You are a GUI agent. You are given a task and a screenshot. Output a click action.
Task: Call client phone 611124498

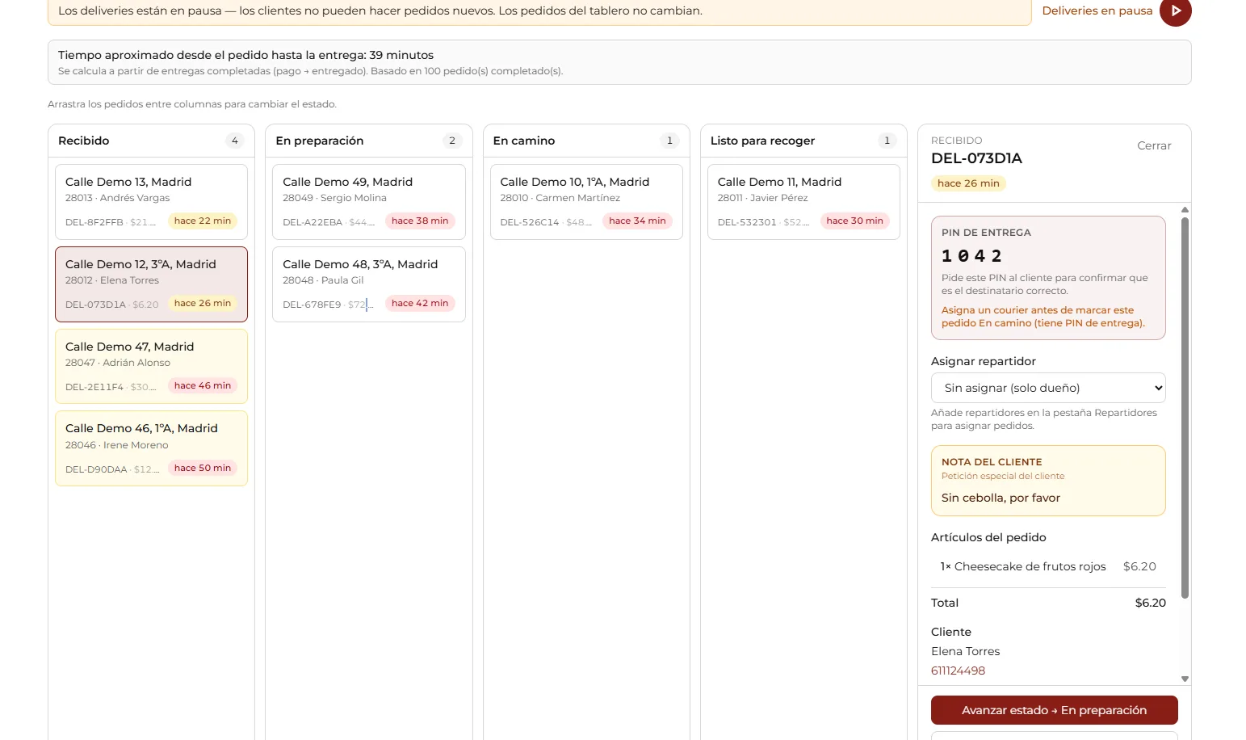point(958,671)
